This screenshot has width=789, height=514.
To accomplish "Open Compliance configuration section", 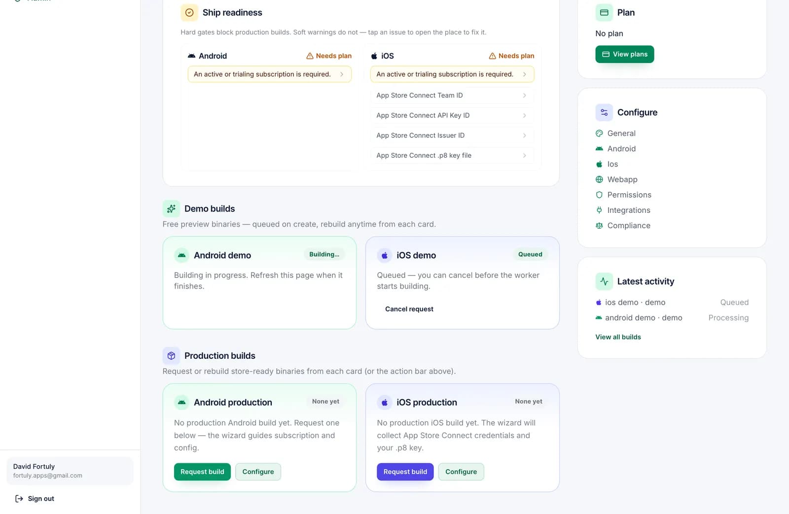I will (x=629, y=226).
